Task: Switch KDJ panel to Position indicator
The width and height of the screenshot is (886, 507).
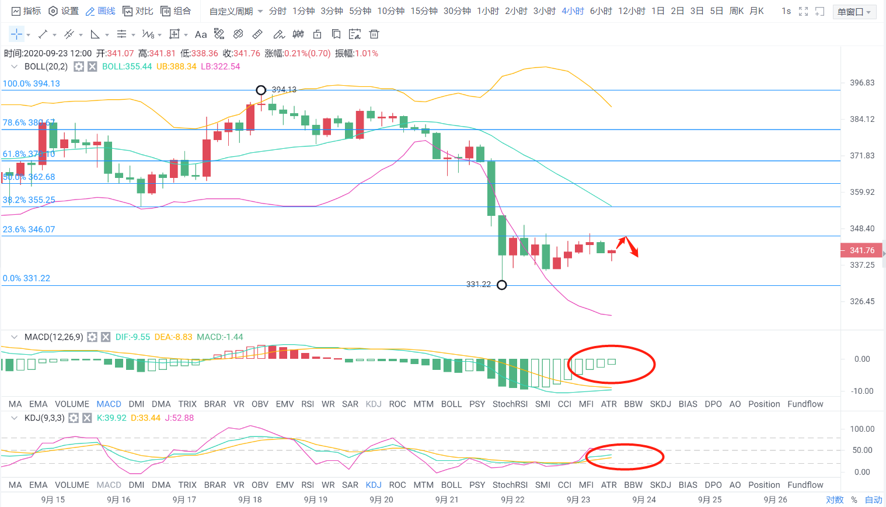Action: [x=764, y=485]
